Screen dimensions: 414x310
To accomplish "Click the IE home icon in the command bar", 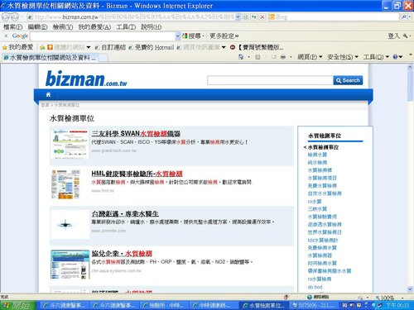I will pyautogui.click(x=241, y=57).
